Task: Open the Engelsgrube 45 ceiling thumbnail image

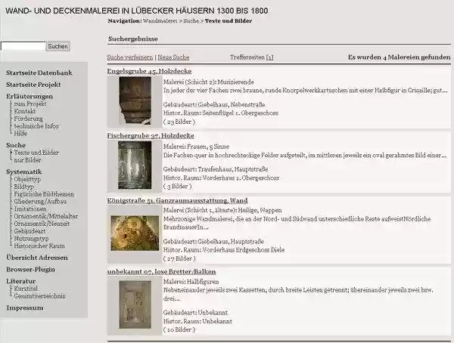Action: tap(135, 101)
